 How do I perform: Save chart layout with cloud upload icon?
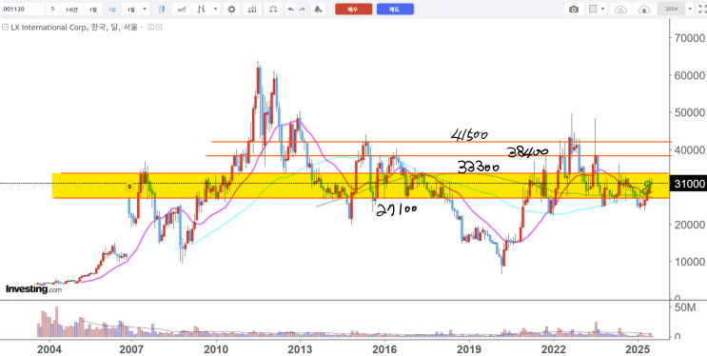645,9
